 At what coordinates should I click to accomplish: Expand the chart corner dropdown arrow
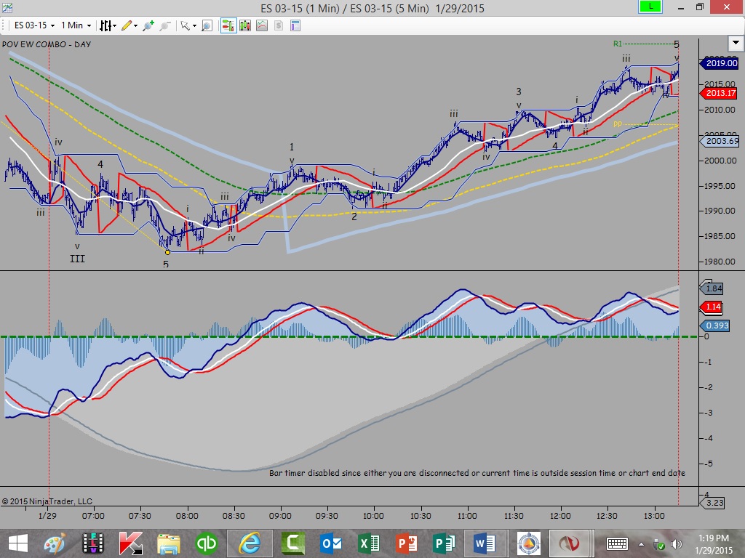736,43
